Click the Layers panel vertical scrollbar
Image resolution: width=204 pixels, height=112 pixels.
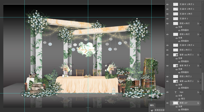click(203, 81)
